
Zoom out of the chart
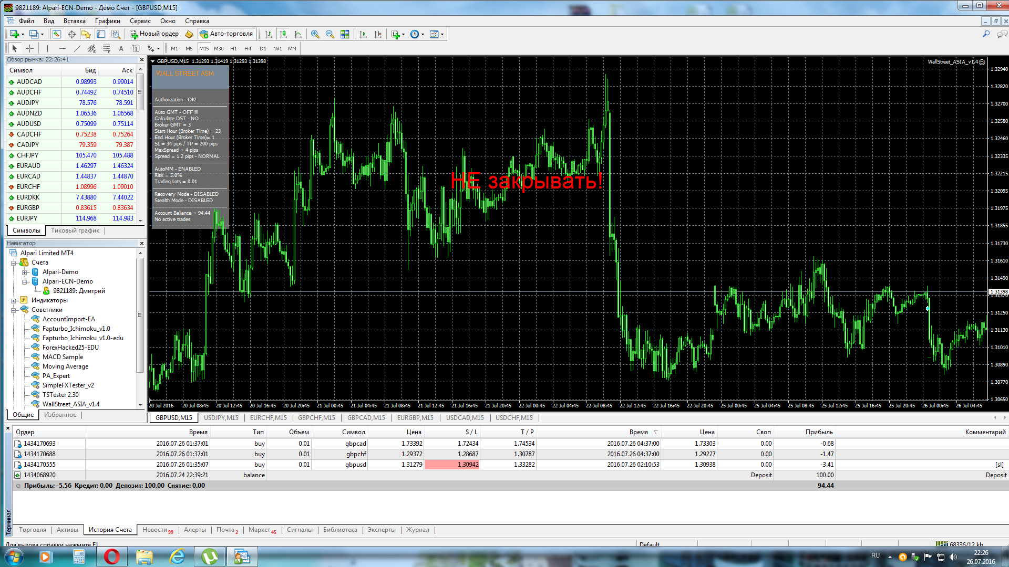(x=330, y=34)
